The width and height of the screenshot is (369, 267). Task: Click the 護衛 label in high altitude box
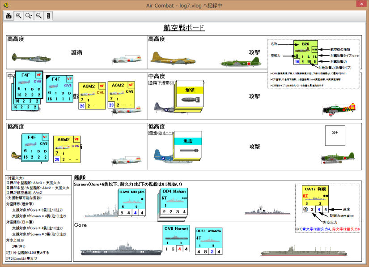(x=77, y=52)
